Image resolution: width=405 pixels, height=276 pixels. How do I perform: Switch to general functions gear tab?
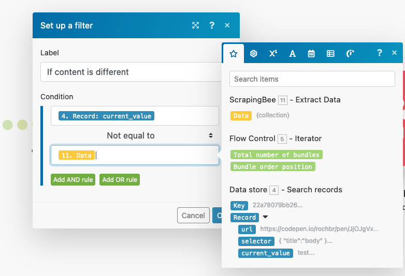(253, 53)
